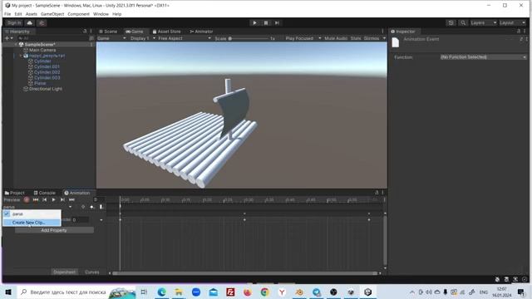Switch to the Animator tab
The width and height of the screenshot is (532, 299).
point(201,32)
